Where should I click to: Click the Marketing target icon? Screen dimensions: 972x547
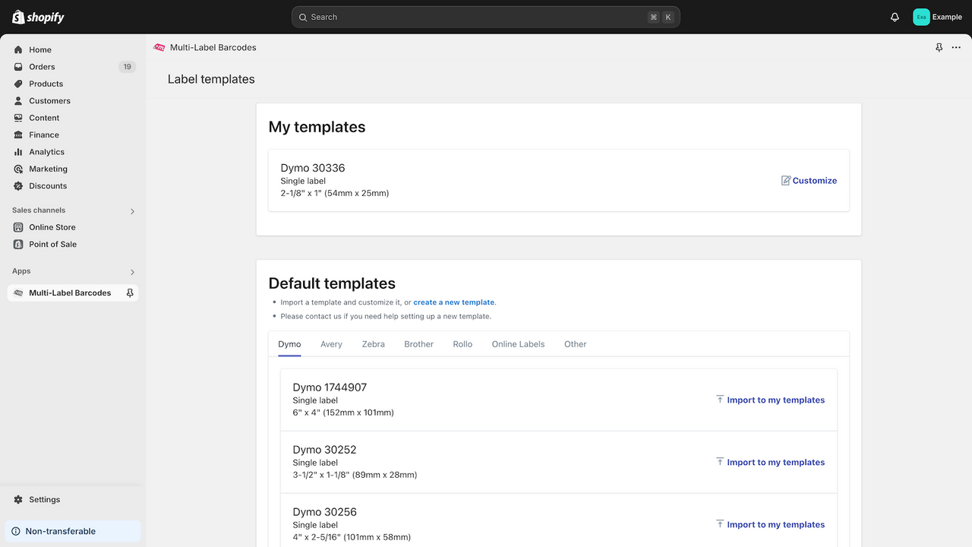[18, 169]
